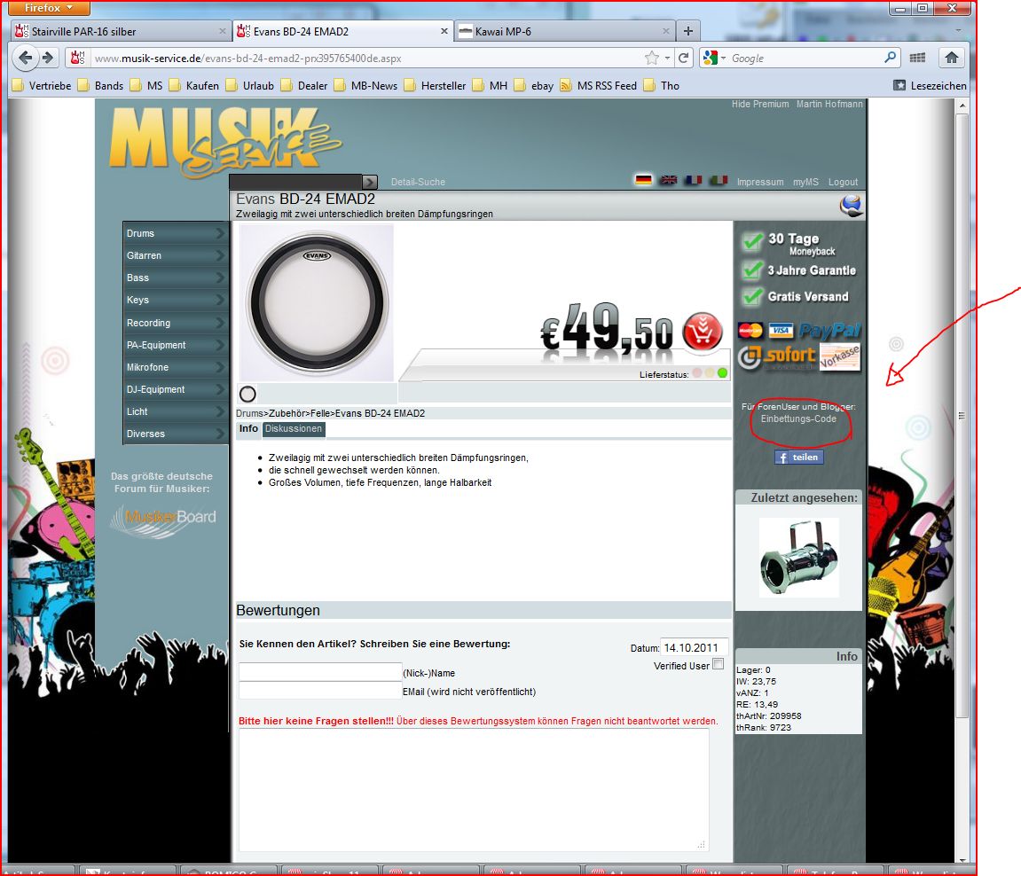Reload the page with the refresh icon

coord(684,58)
